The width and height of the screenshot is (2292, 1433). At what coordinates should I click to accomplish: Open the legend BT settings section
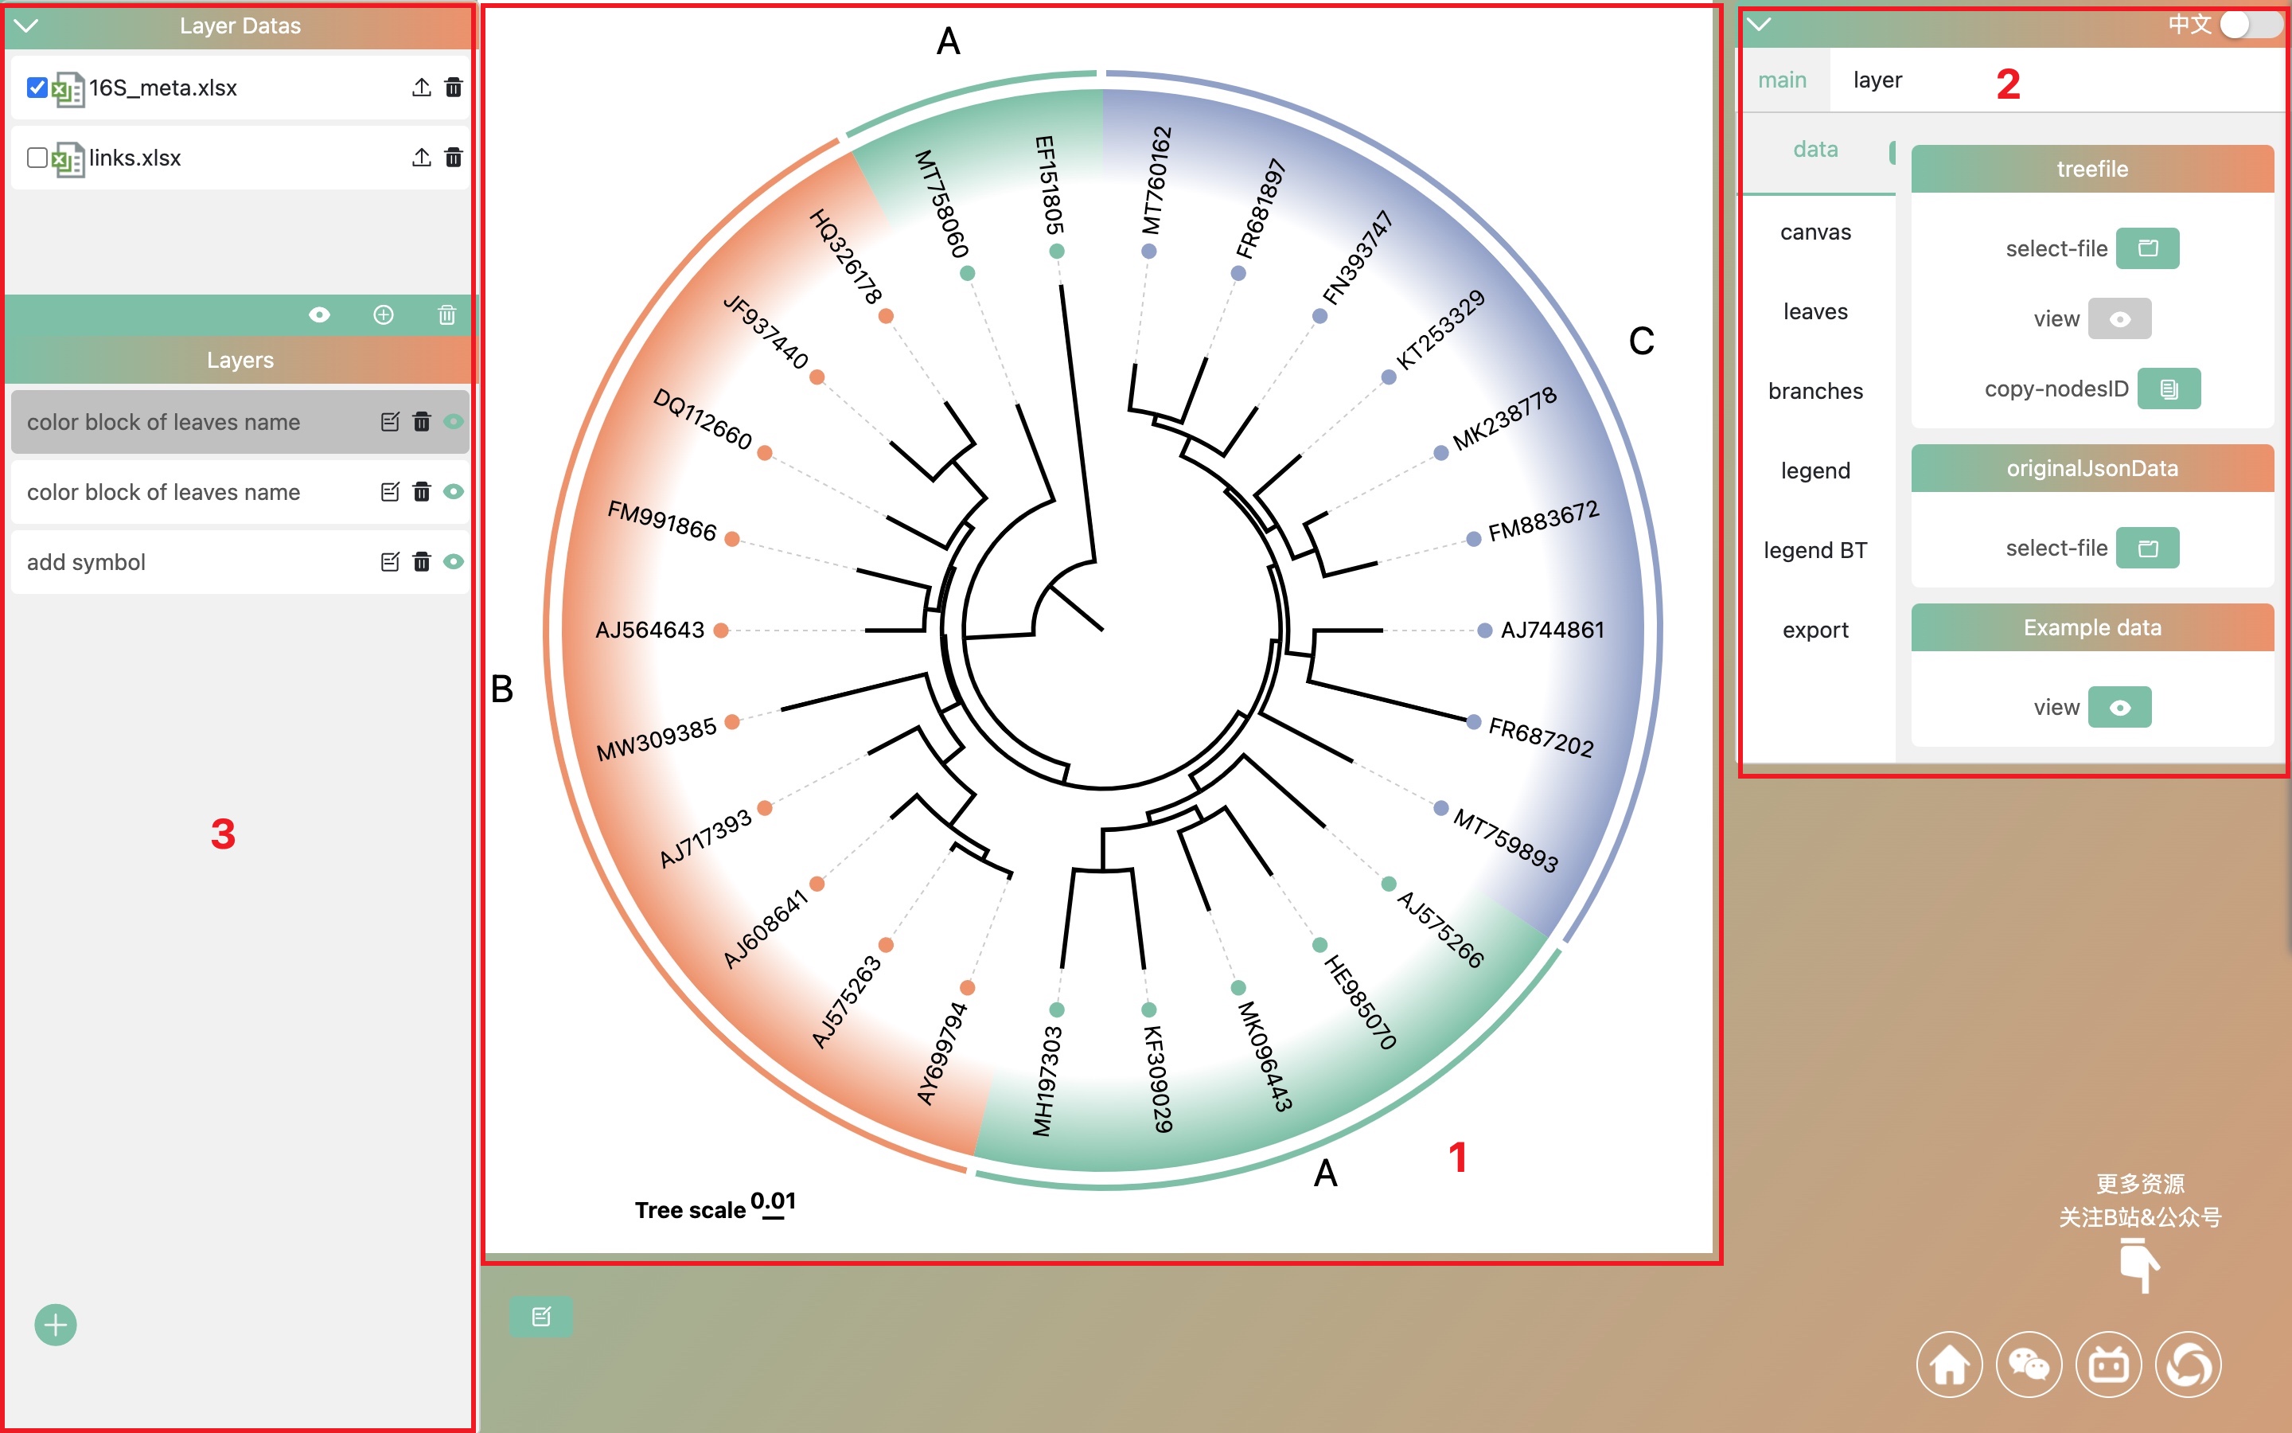coord(1815,551)
